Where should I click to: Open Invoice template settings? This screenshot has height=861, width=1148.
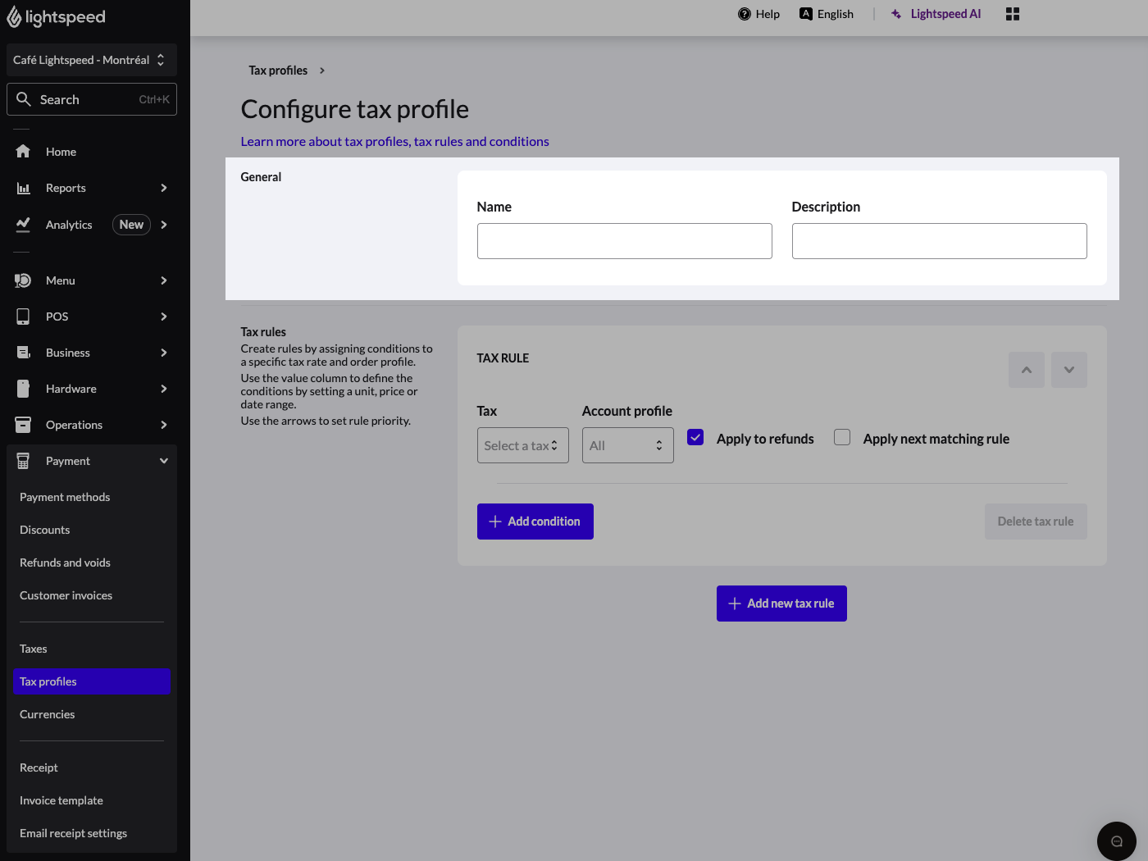click(61, 800)
